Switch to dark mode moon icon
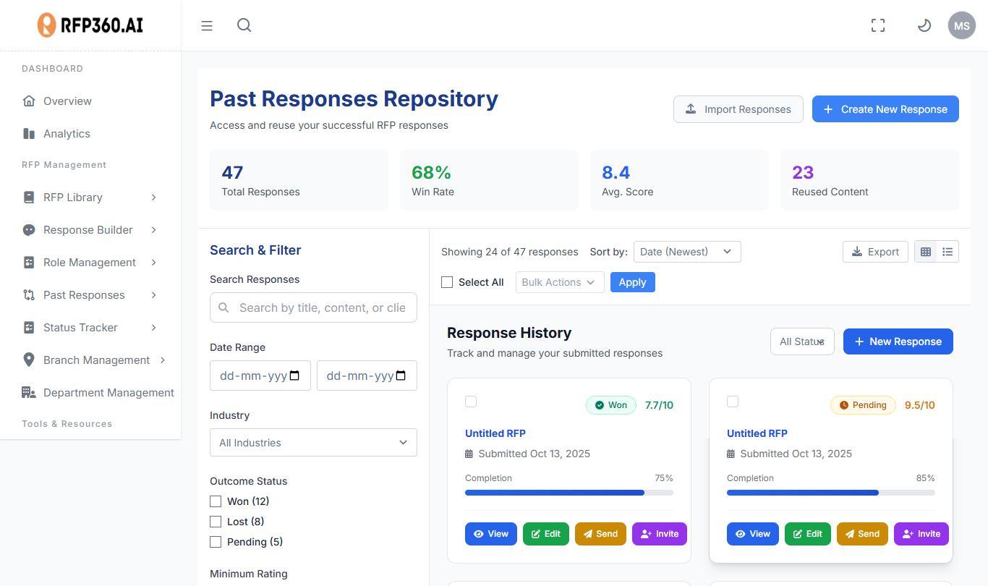The width and height of the screenshot is (988, 586). click(924, 26)
